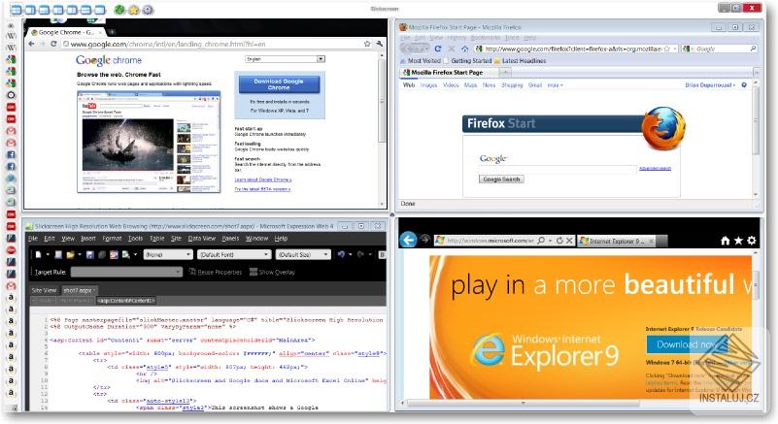The image size is (778, 424).
Task: Click the Images link on Firefox Google bar
Action: (428, 85)
